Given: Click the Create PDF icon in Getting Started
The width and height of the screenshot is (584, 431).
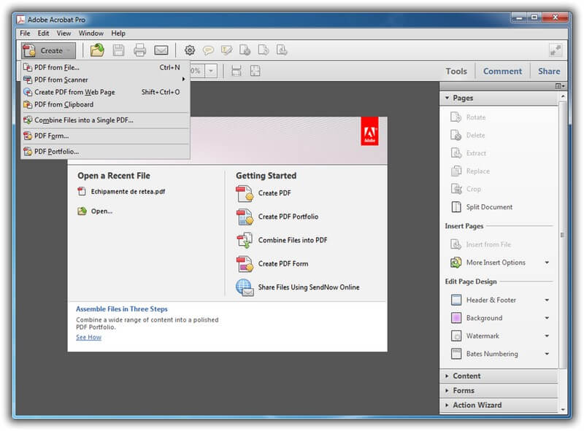Looking at the screenshot, I should pyautogui.click(x=245, y=193).
